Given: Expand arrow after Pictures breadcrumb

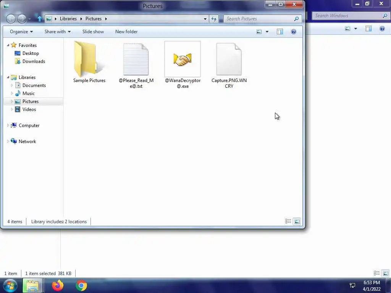Looking at the screenshot, I should coord(106,19).
